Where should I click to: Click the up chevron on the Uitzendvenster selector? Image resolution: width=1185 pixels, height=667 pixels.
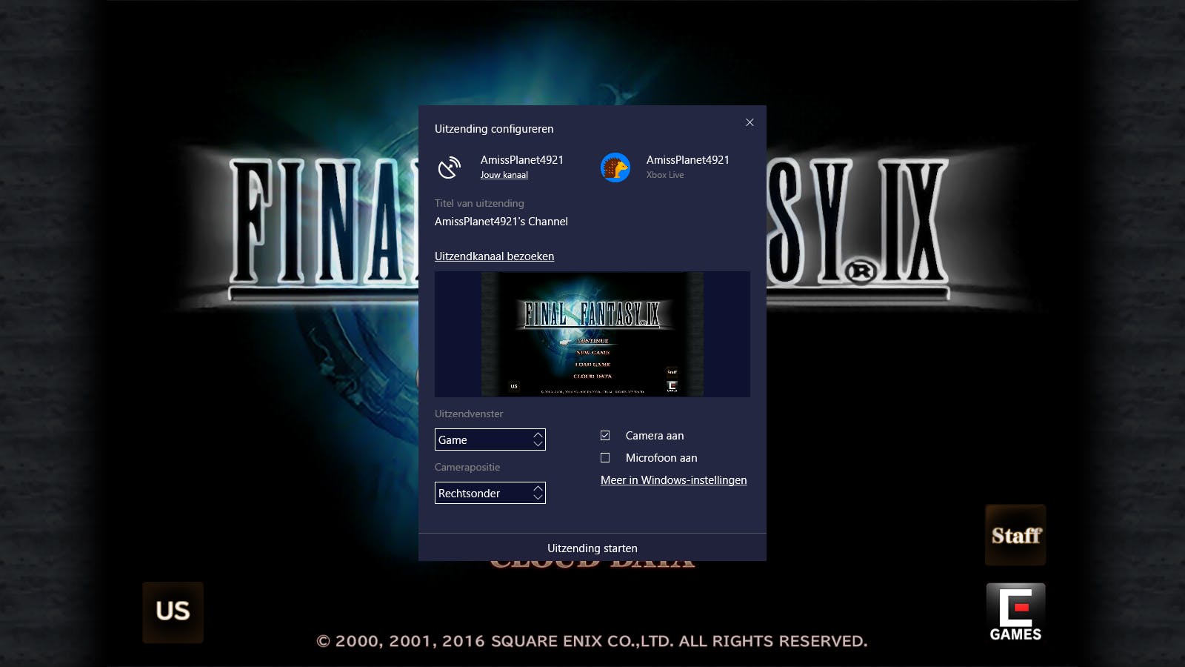538,436
